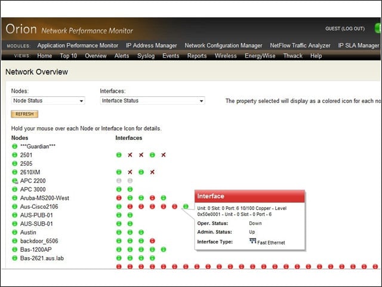The image size is (382, 287).
Task: Open NetFlow Traffic Analyzer module
Action: pos(300,45)
